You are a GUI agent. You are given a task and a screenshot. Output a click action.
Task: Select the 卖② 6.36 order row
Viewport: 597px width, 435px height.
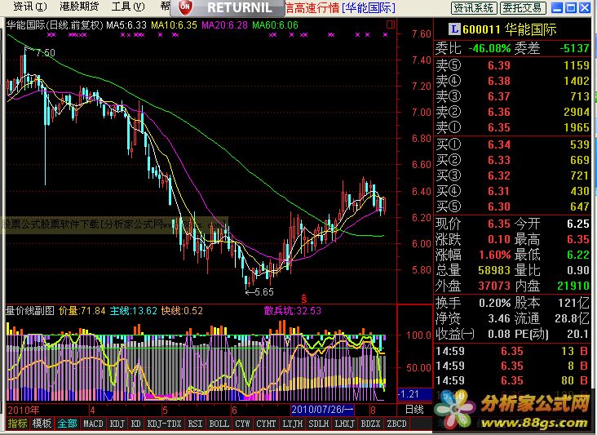(x=512, y=112)
